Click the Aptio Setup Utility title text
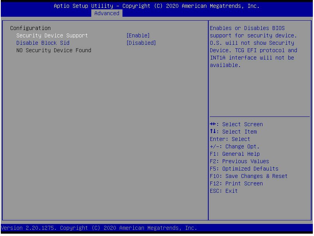The width and height of the screenshot is (314, 236). click(x=156, y=6)
